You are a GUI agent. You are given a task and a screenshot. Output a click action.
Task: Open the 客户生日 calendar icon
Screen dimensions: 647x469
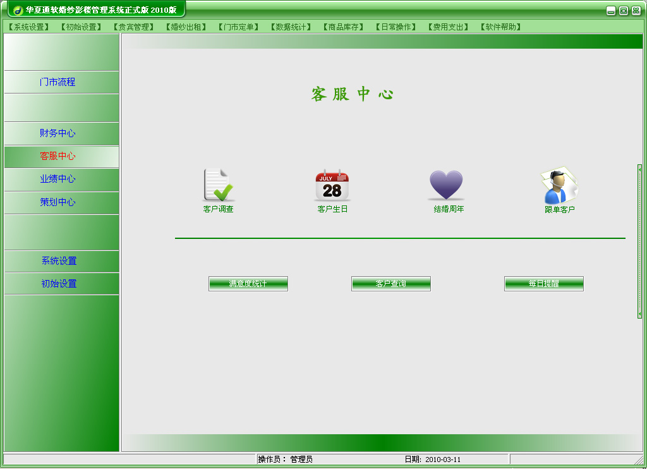coord(332,185)
